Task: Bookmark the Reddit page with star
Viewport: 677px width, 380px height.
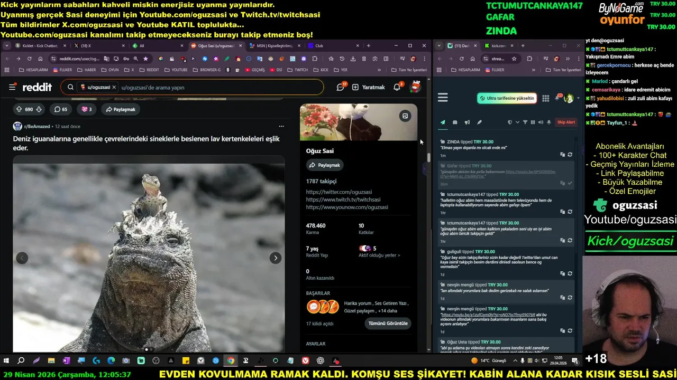Action: [x=145, y=59]
